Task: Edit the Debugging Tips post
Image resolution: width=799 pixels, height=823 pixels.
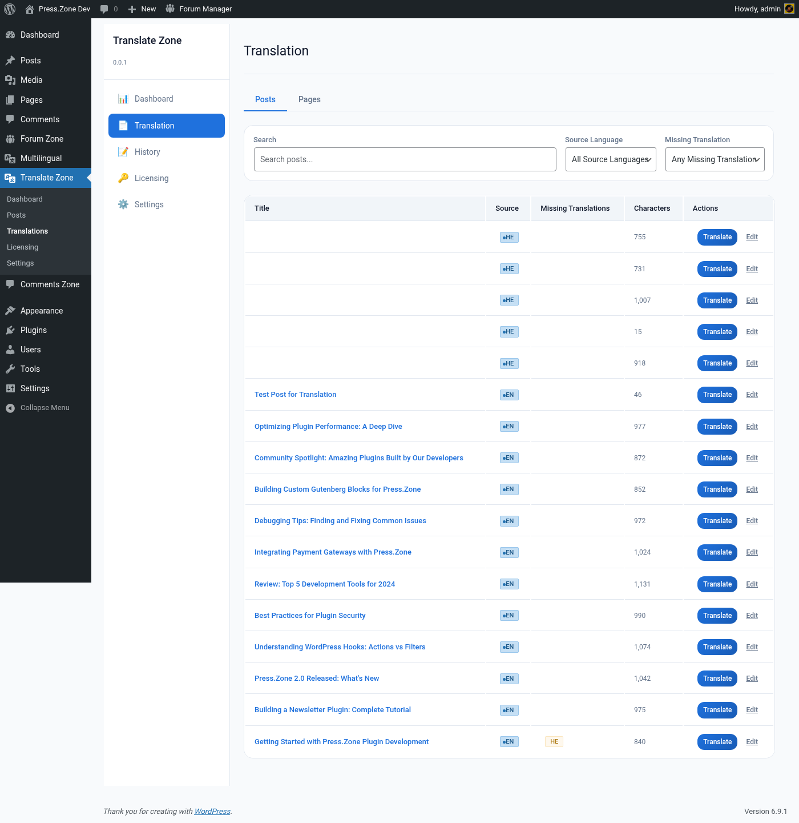Action: pos(752,521)
